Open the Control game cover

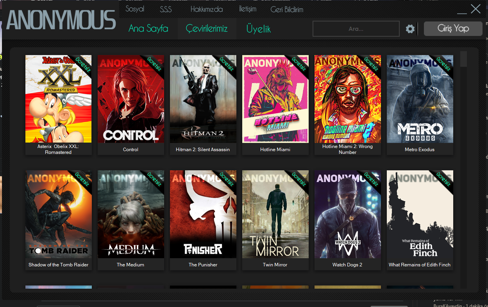131,99
